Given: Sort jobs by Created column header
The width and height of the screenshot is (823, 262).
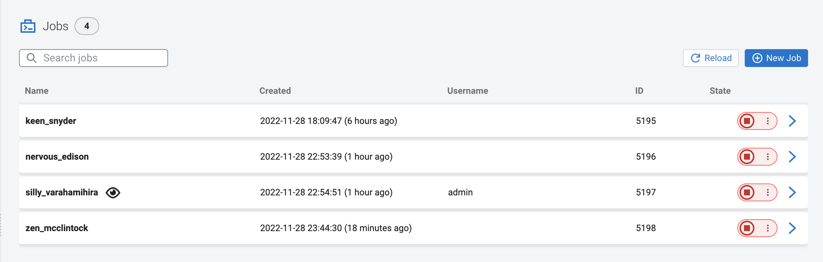Looking at the screenshot, I should pyautogui.click(x=275, y=91).
